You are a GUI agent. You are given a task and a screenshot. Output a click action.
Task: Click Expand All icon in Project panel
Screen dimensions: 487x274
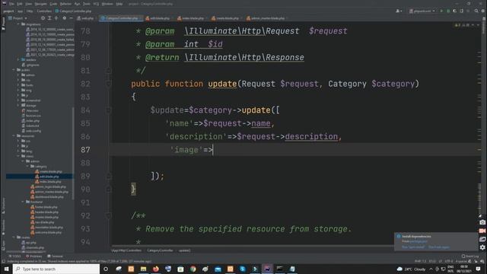49,18
